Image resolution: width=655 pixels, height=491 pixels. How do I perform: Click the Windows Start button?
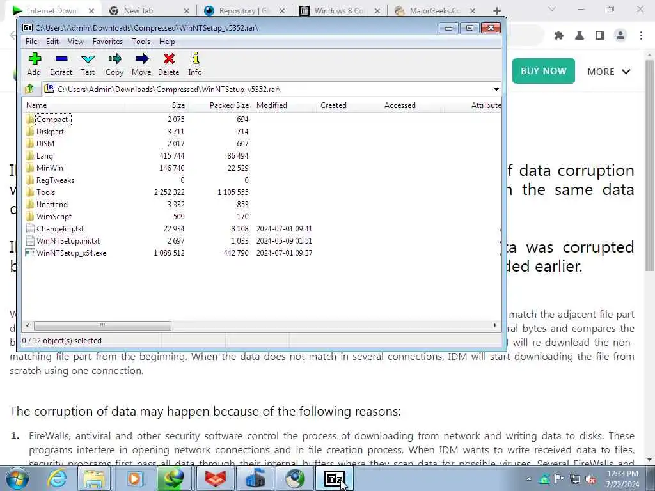tap(17, 478)
